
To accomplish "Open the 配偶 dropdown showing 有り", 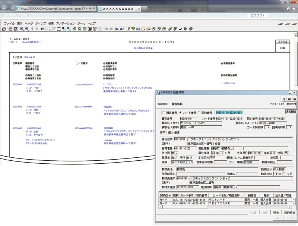I will click(x=175, y=157).
